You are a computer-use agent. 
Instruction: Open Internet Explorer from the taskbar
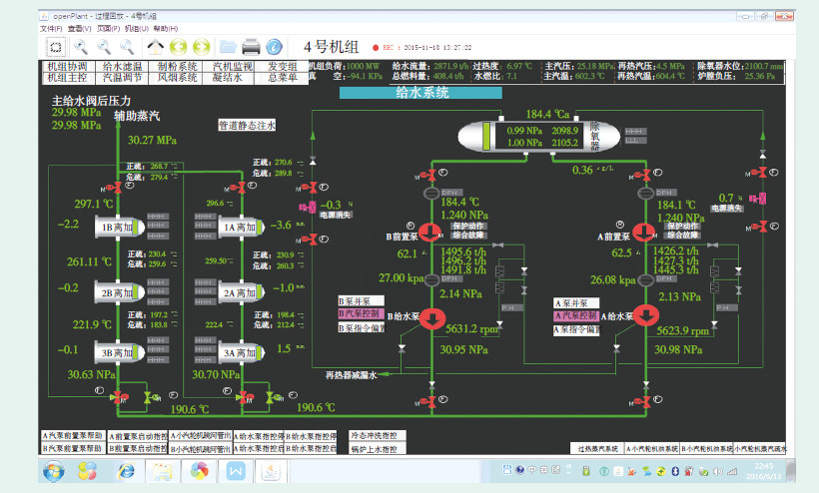point(127,470)
